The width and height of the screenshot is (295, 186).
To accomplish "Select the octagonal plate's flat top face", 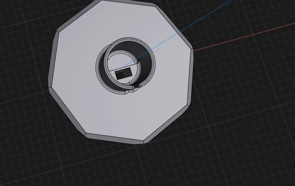I will point(120,113).
